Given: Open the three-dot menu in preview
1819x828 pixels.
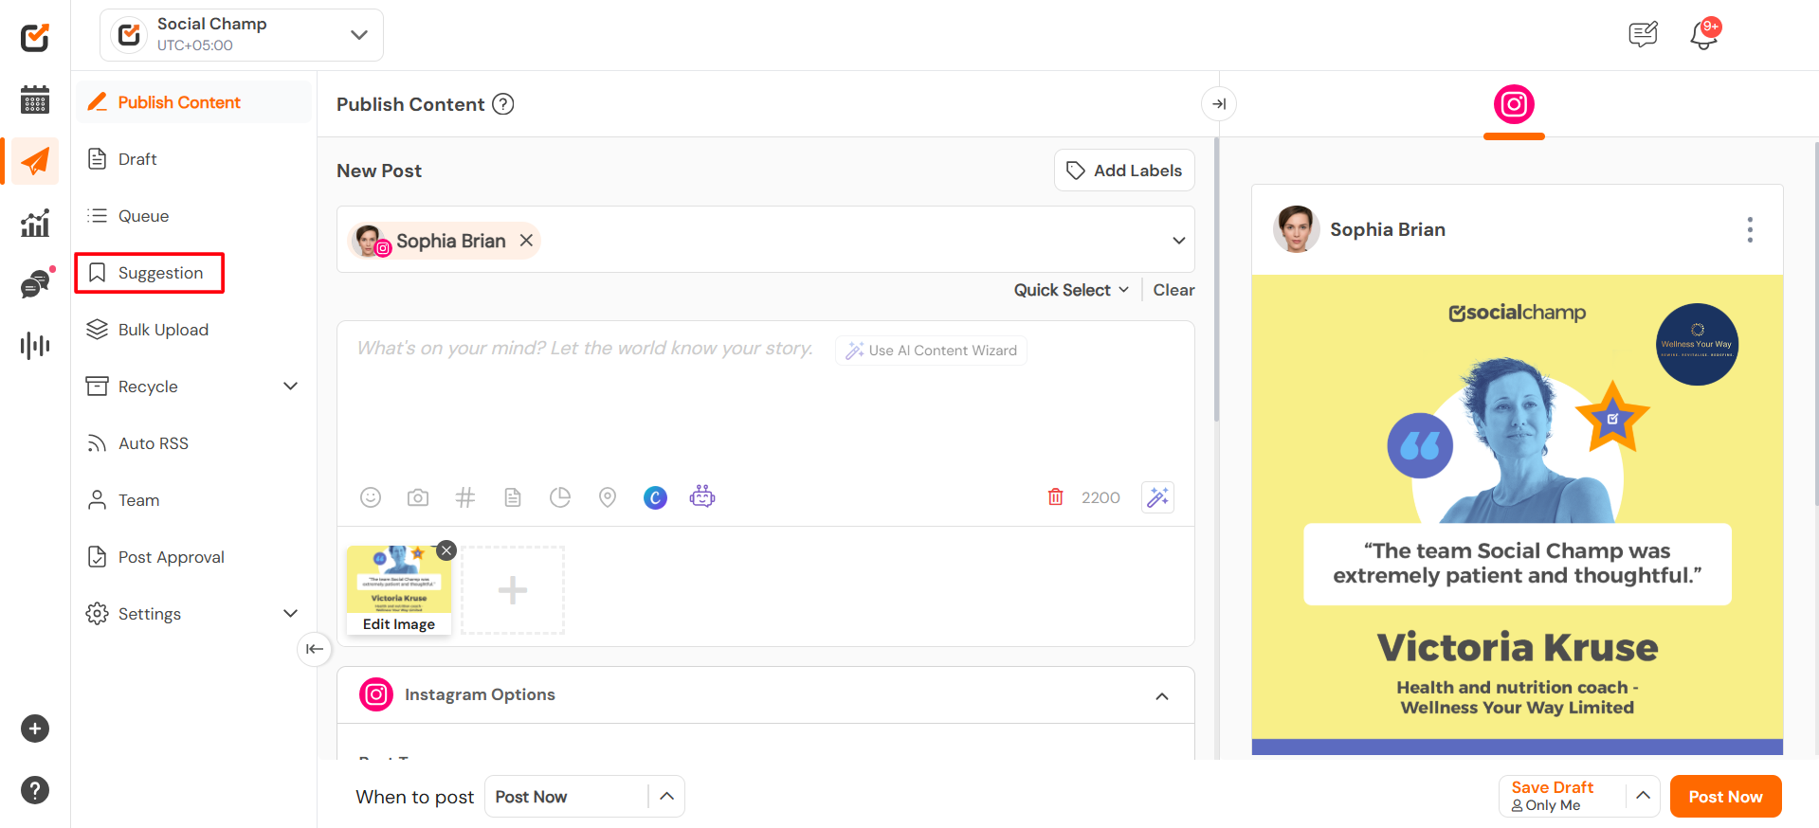Looking at the screenshot, I should [x=1750, y=229].
